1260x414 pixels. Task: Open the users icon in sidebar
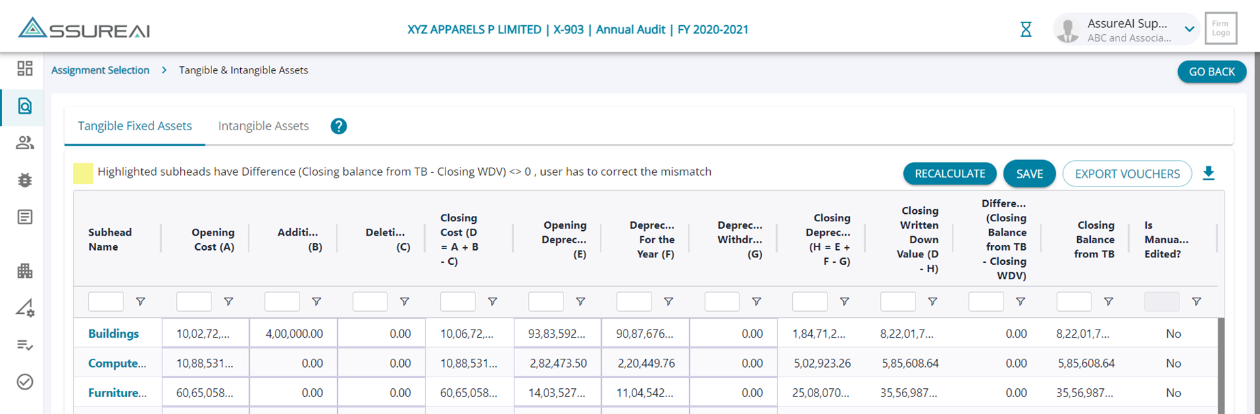point(25,143)
